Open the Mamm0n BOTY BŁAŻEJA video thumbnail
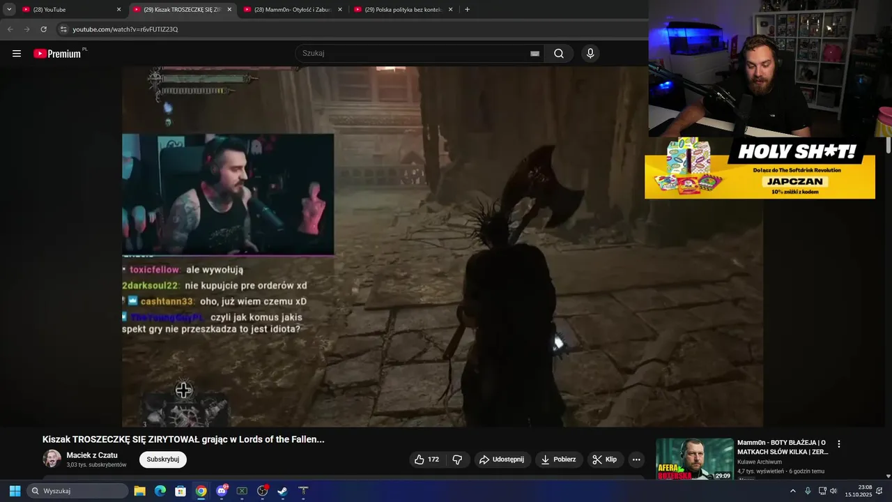Image resolution: width=892 pixels, height=502 pixels. 695,459
